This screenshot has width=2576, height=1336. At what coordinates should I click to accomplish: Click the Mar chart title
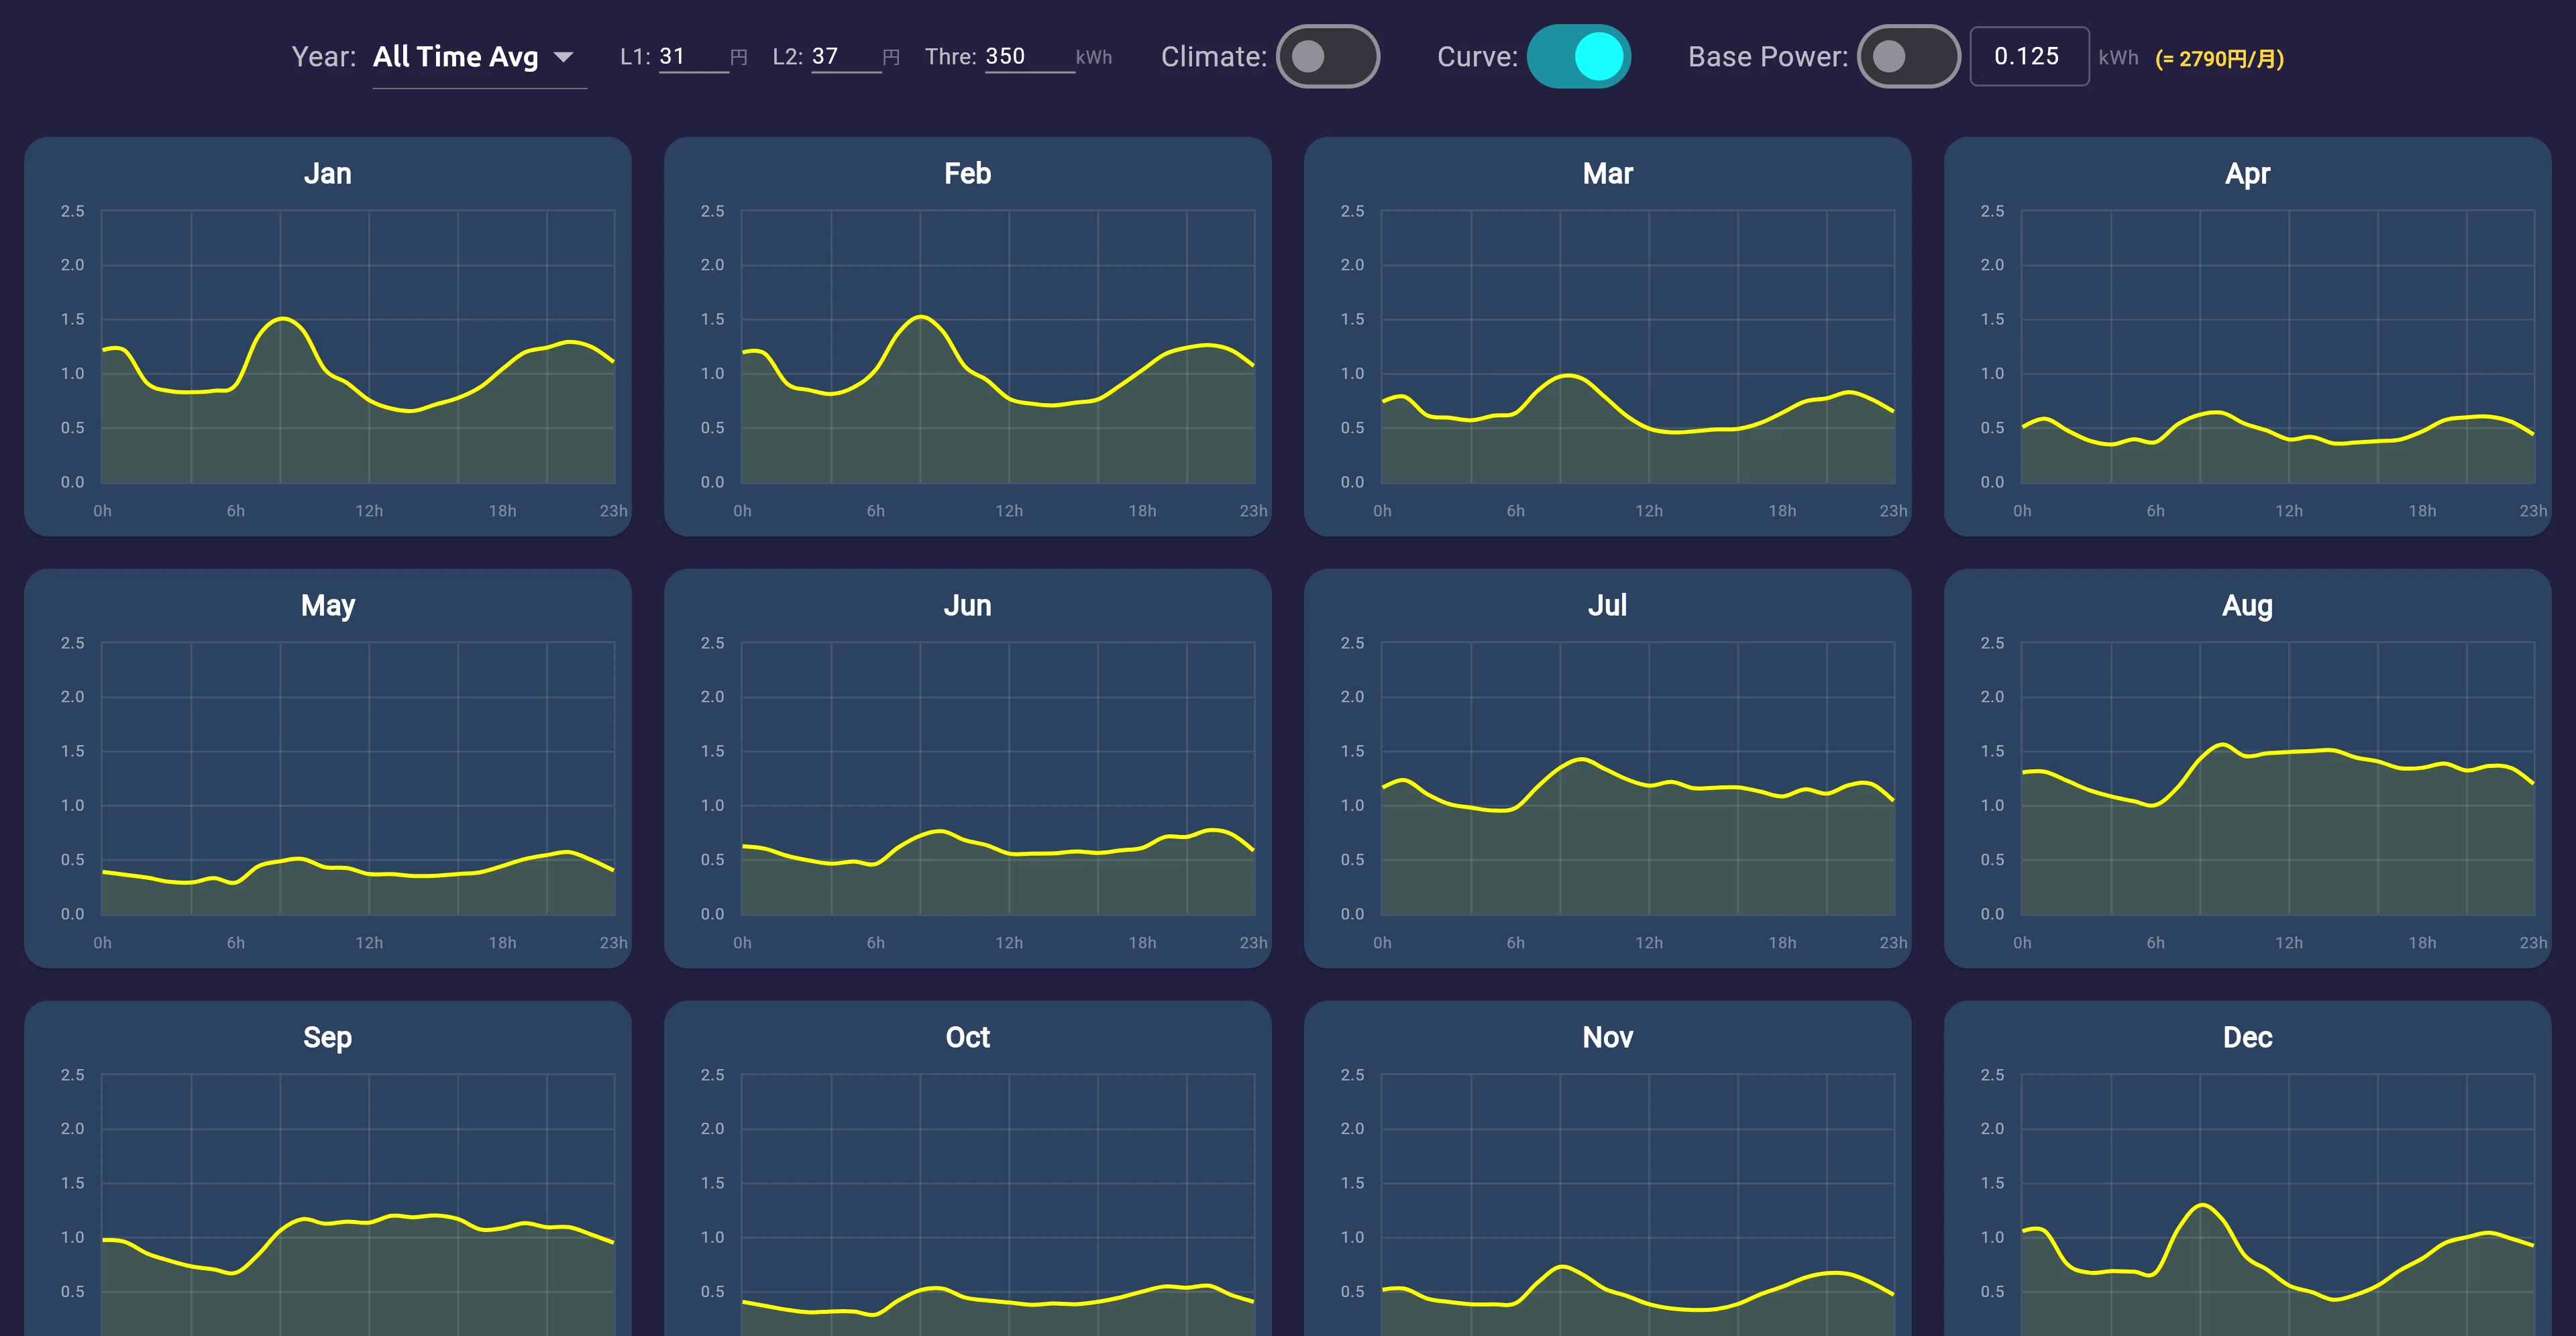click(1608, 174)
